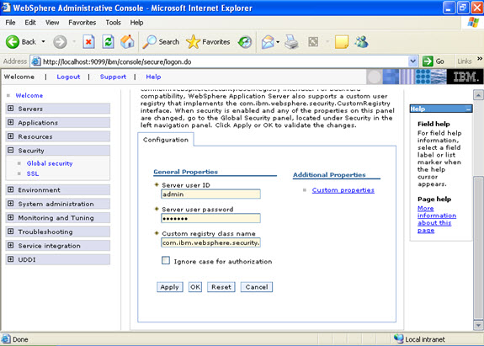This screenshot has height=346, width=484.
Task: Open the SSL link under Security
Action: [33, 173]
